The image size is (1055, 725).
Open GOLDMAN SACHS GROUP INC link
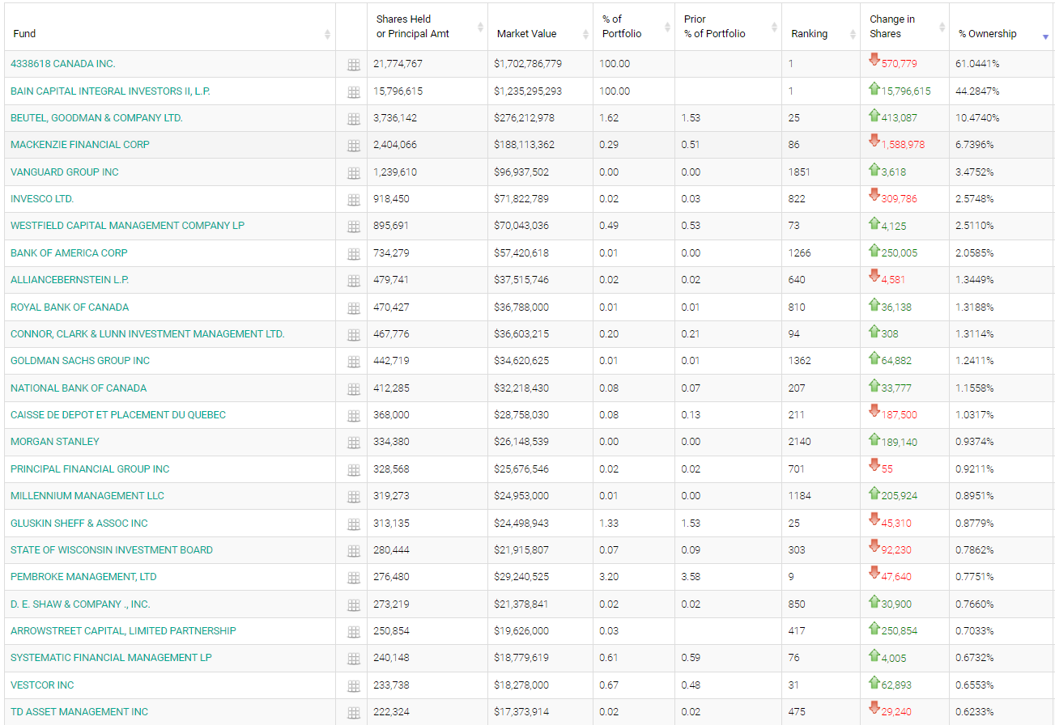(80, 361)
